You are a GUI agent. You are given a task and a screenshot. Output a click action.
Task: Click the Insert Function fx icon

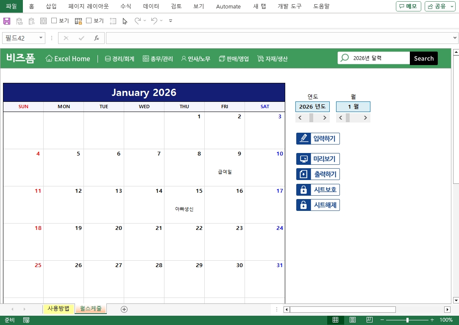pyautogui.click(x=97, y=38)
